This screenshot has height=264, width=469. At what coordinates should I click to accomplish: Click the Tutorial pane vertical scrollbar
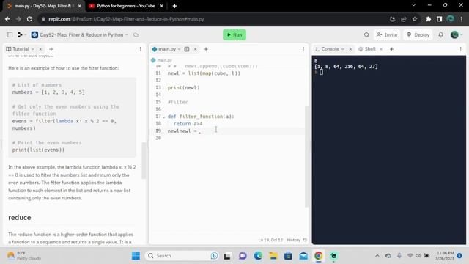tap(144, 160)
